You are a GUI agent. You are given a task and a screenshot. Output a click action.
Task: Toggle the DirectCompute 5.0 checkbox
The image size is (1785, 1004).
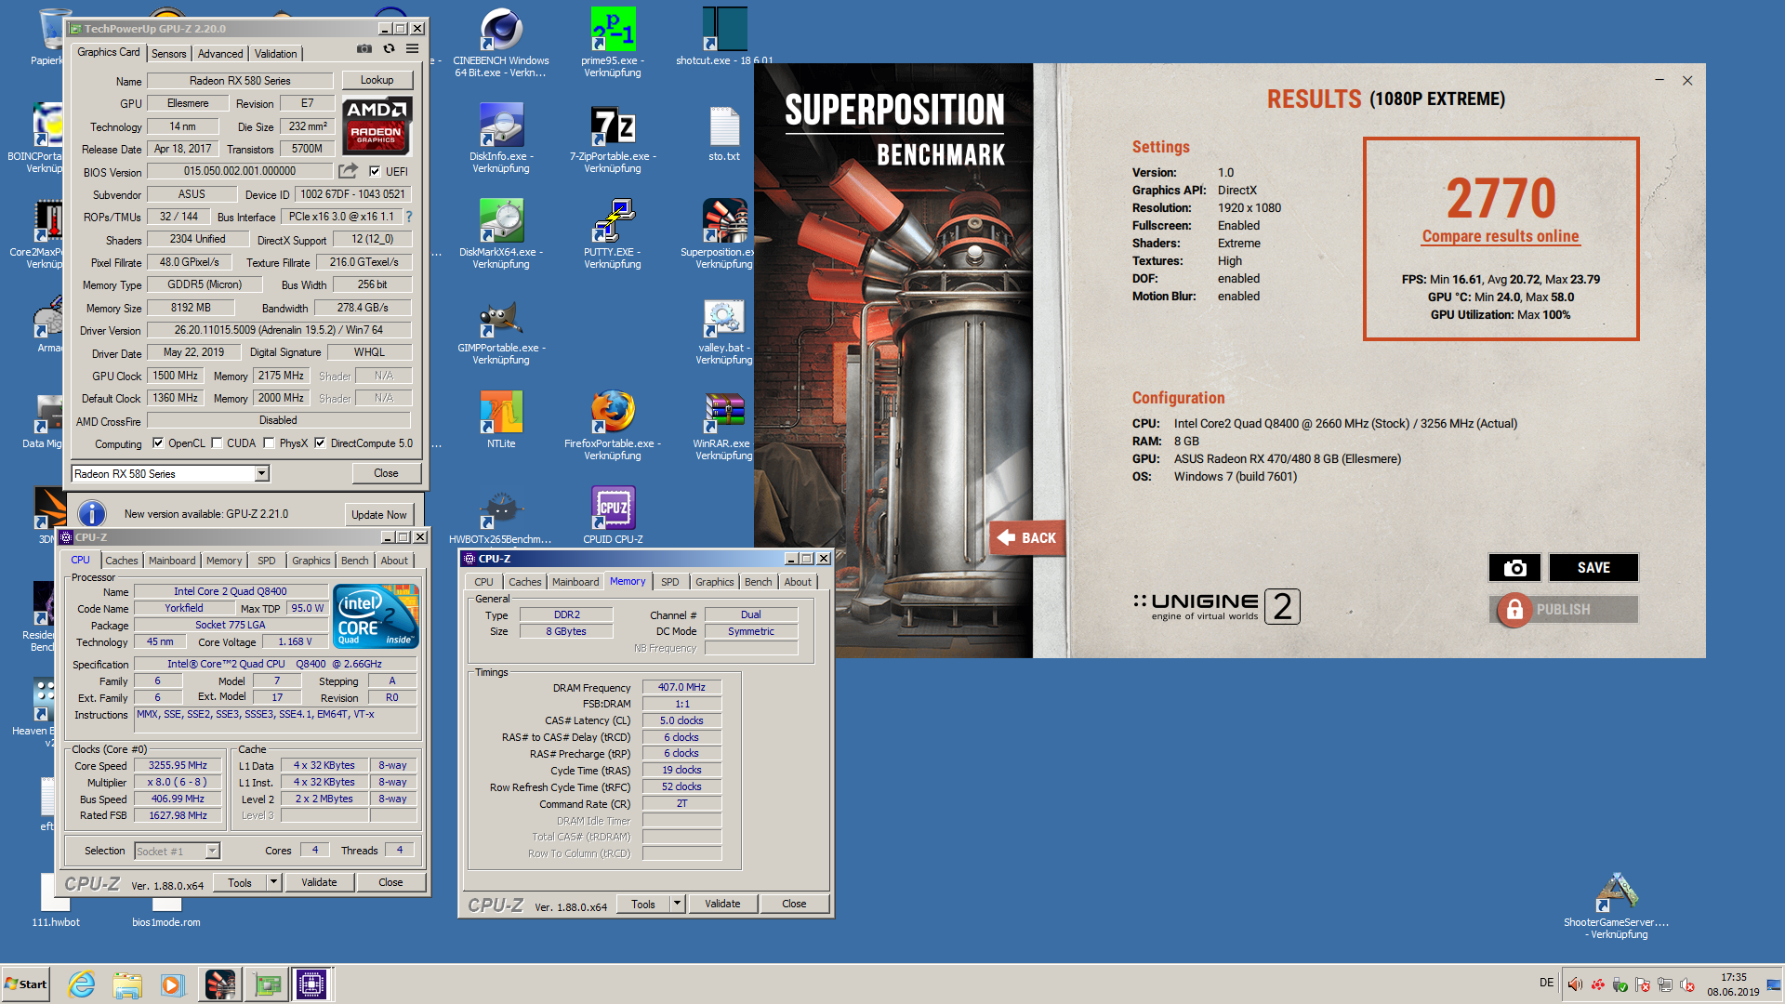click(x=320, y=443)
